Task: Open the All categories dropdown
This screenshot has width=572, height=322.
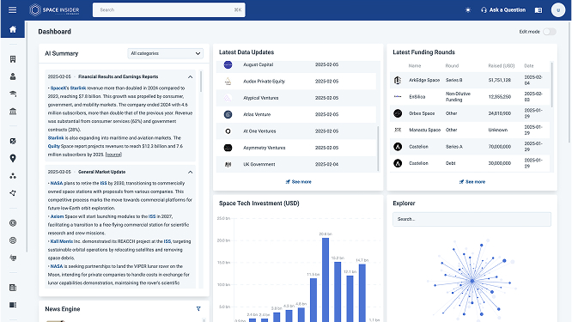Action: coord(165,53)
